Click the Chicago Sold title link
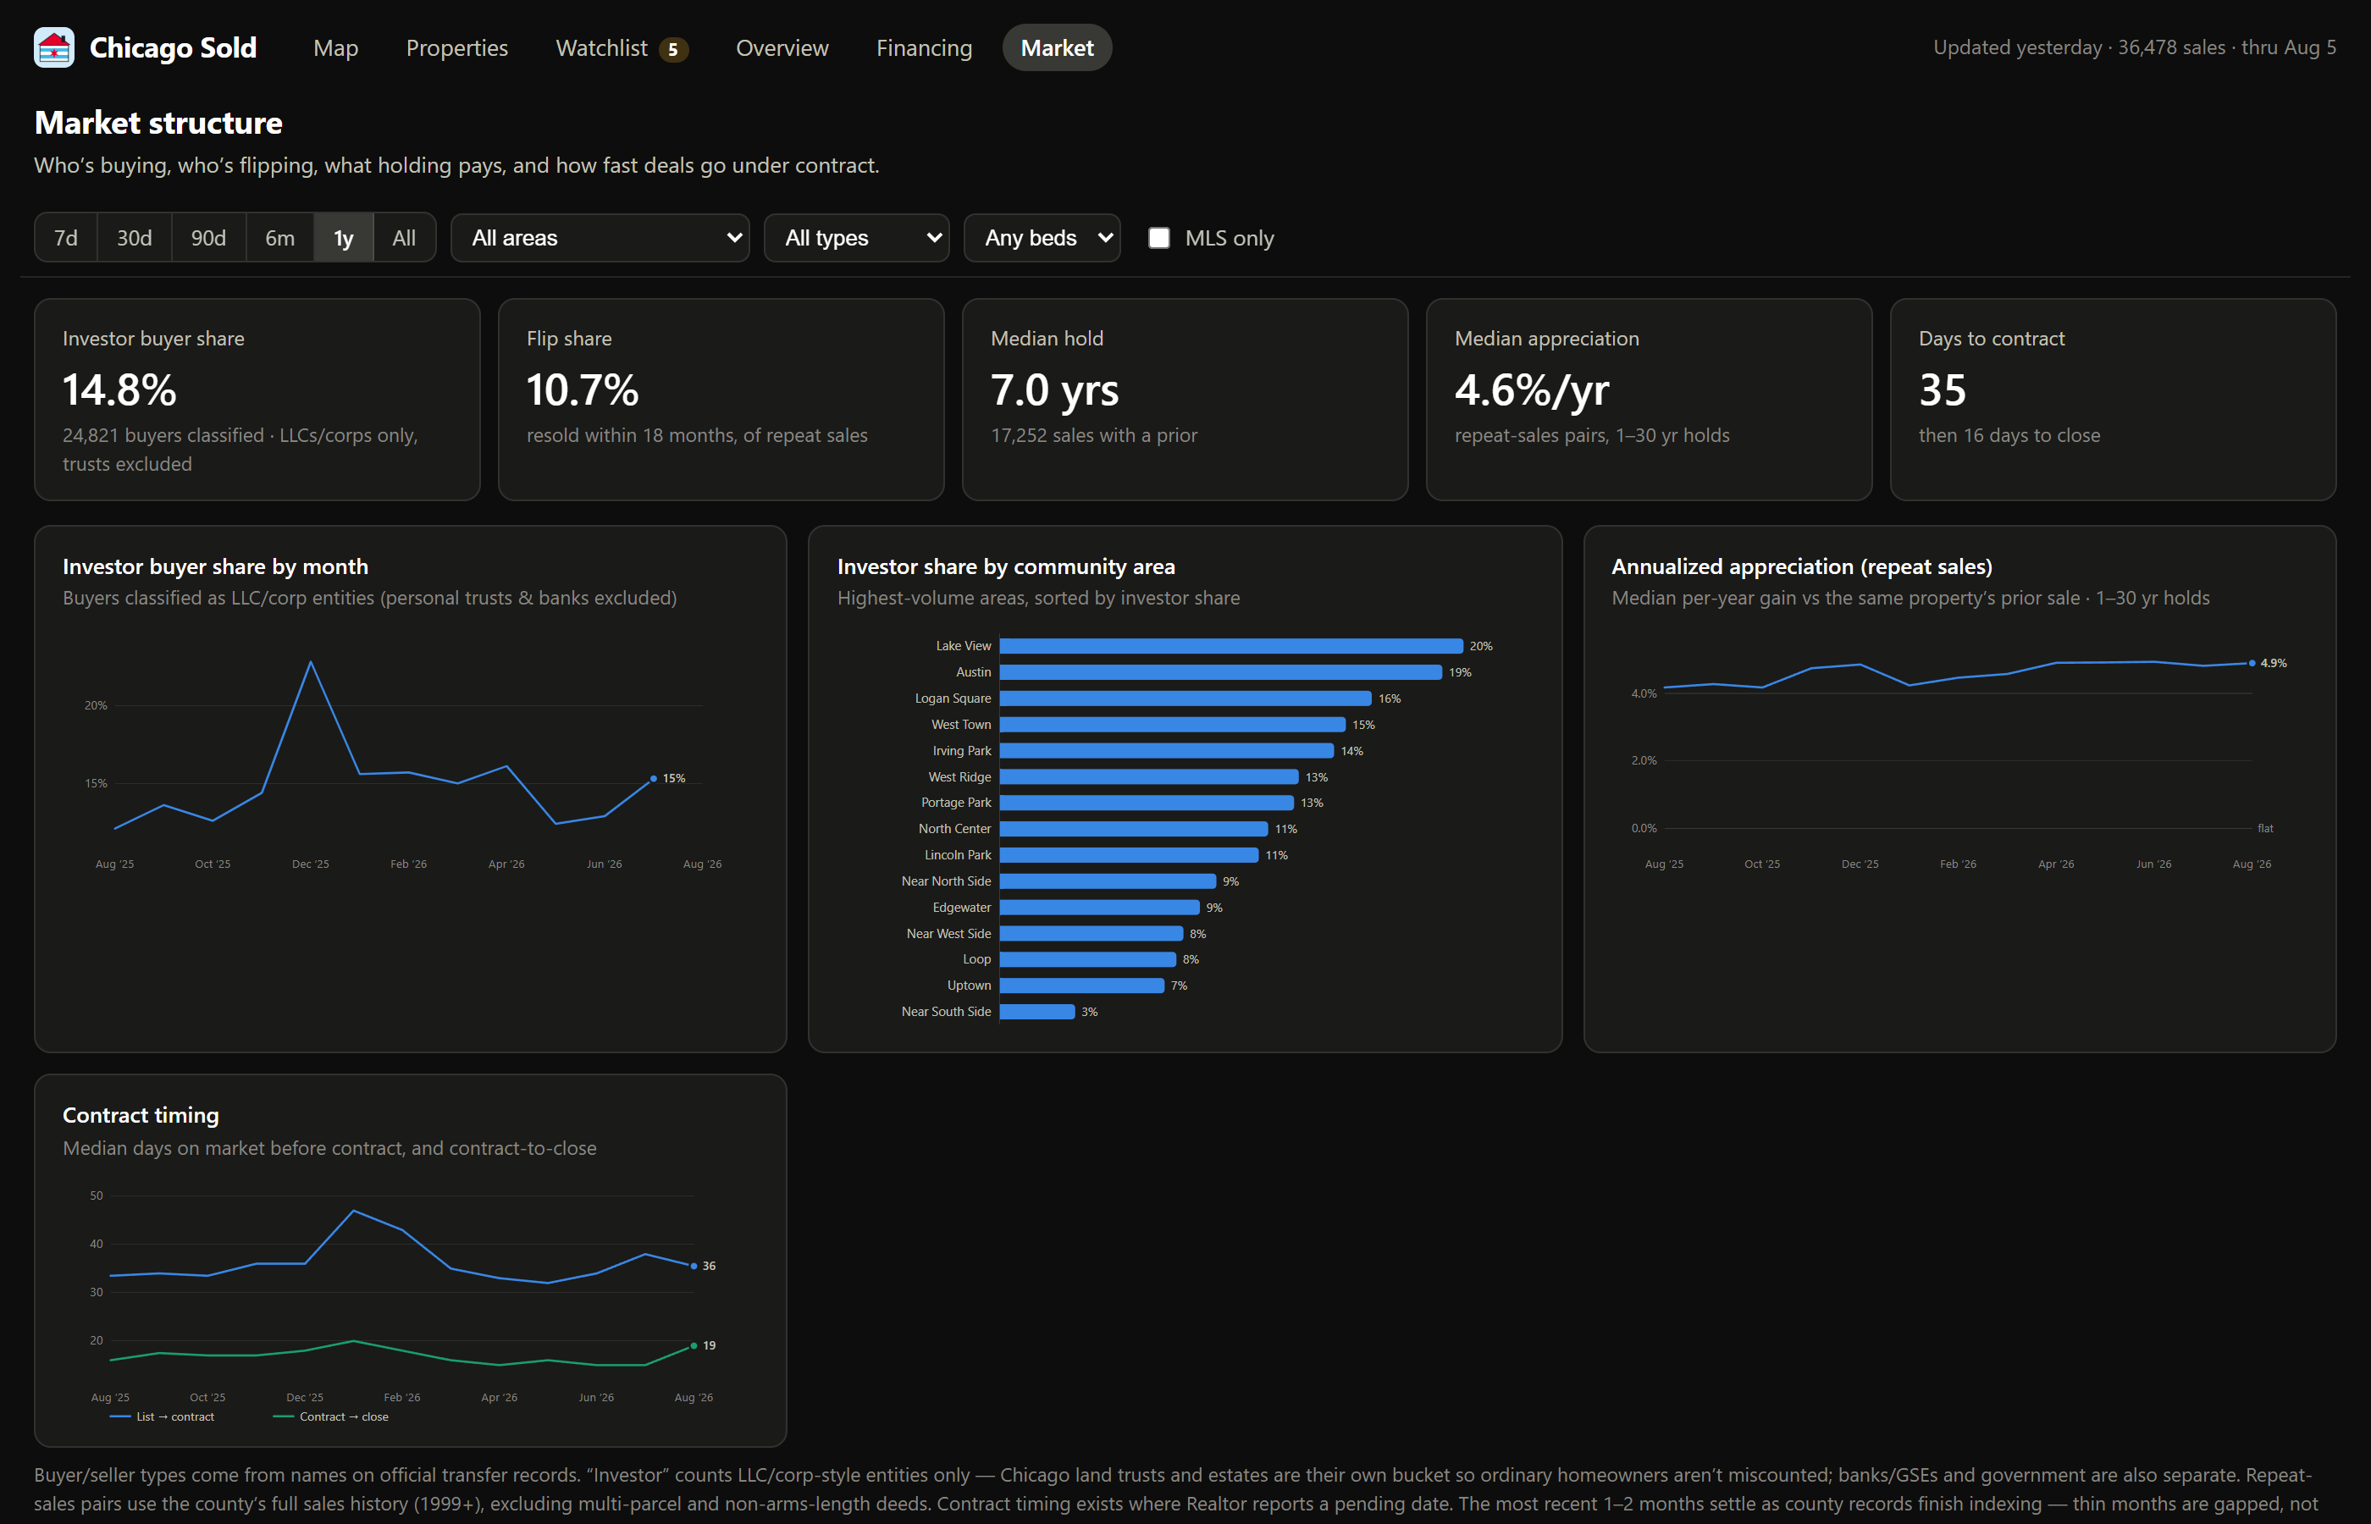This screenshot has width=2371, height=1524. coord(174,47)
